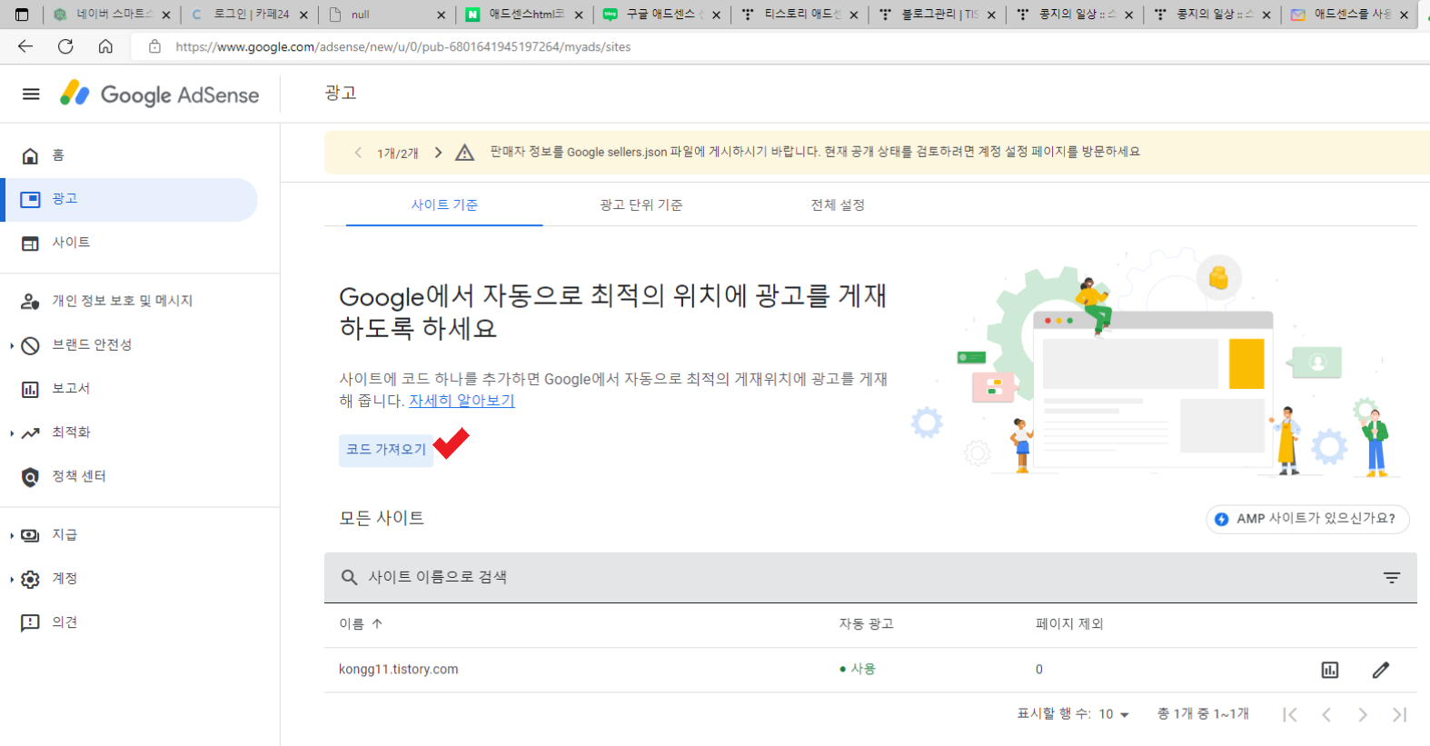Click AMP 사이트가 있으신가요? button
The height and width of the screenshot is (746, 1430).
pyautogui.click(x=1307, y=519)
